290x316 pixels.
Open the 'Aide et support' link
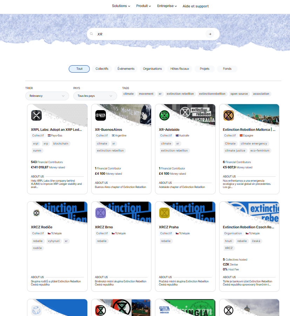196,6
